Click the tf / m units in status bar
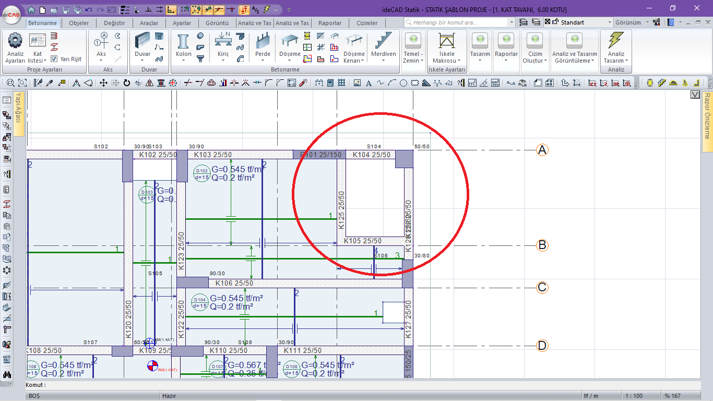Image resolution: width=713 pixels, height=401 pixels. 591,396
